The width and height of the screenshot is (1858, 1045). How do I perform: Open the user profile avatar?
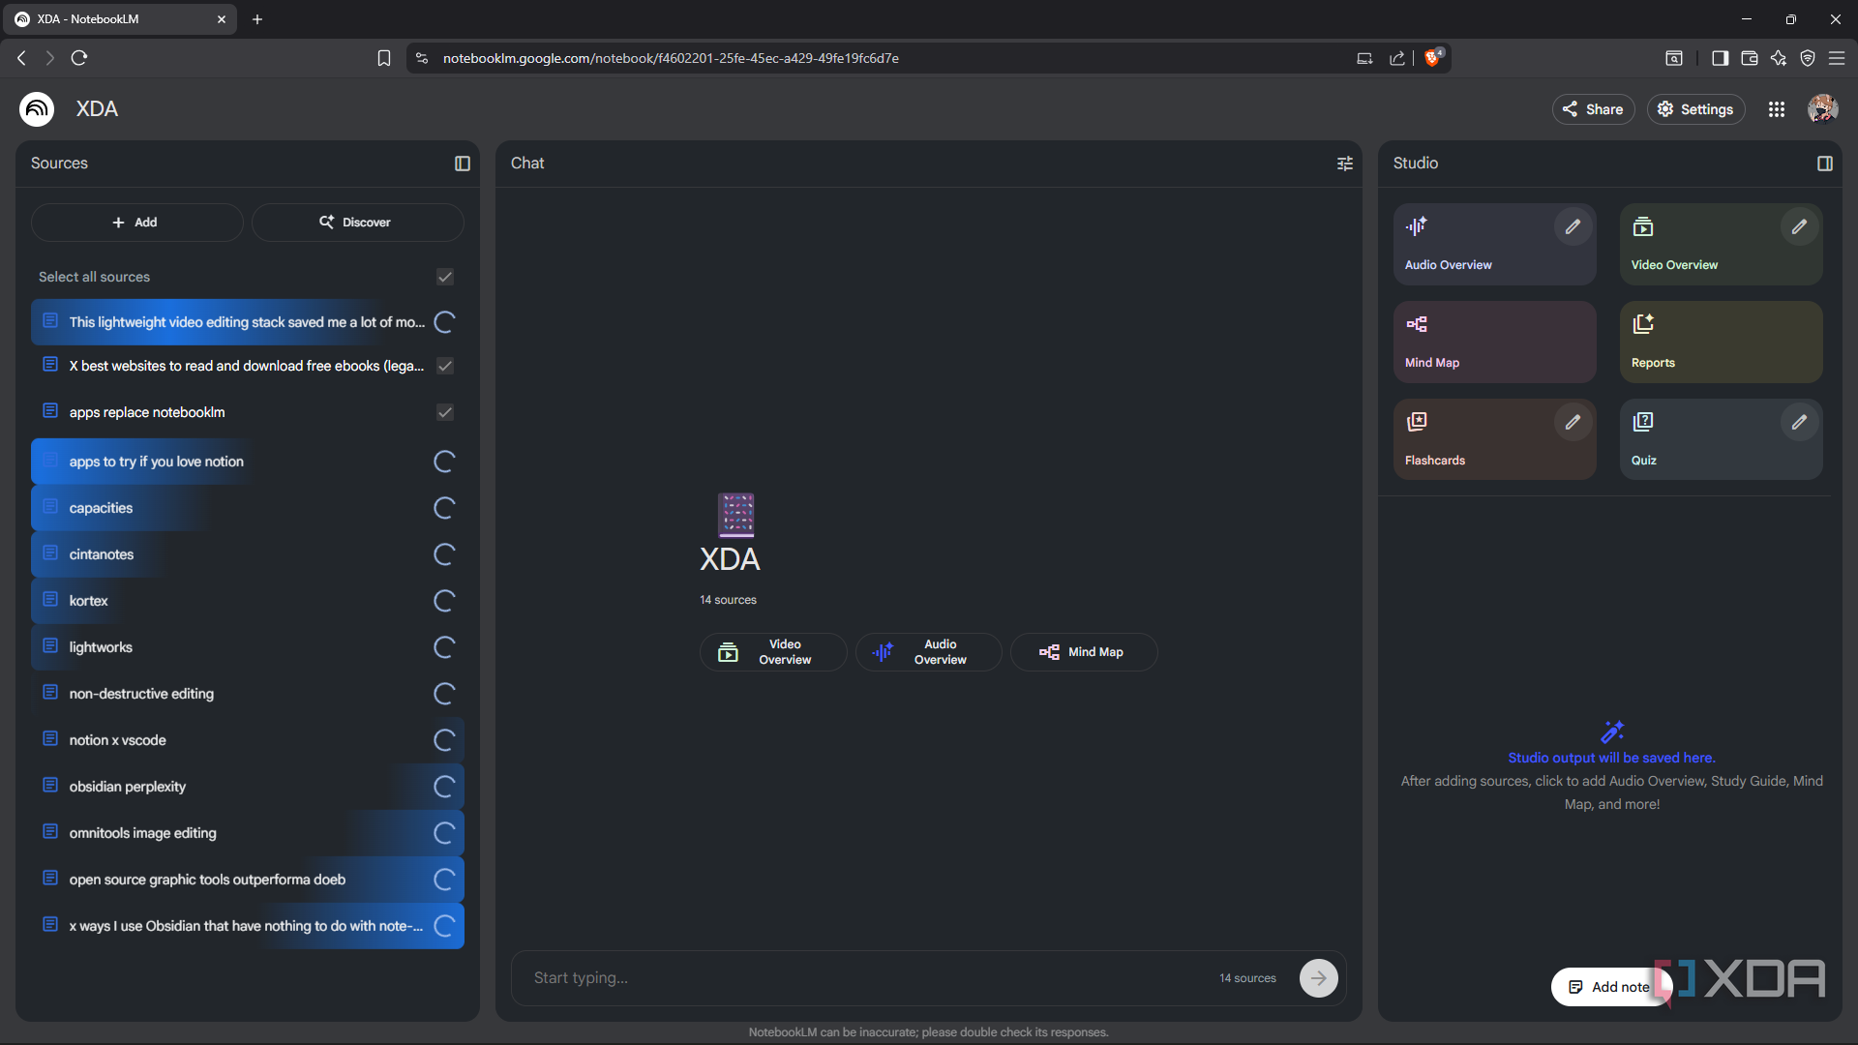tap(1823, 109)
